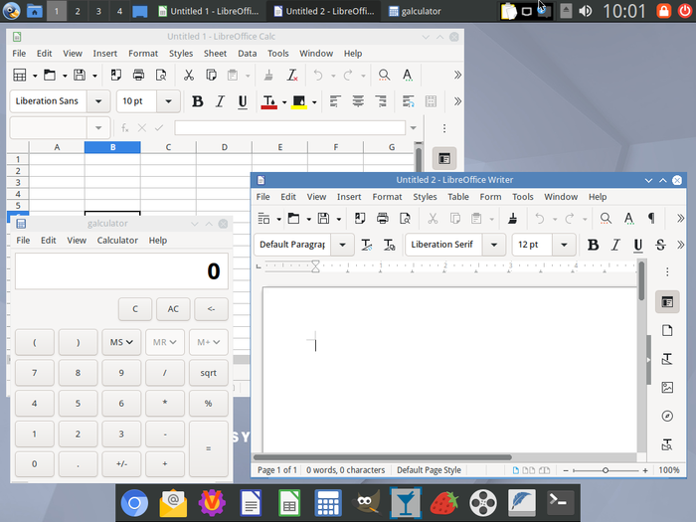
Task: Click Find and Replace magnifier in Writer
Action: pos(606,219)
